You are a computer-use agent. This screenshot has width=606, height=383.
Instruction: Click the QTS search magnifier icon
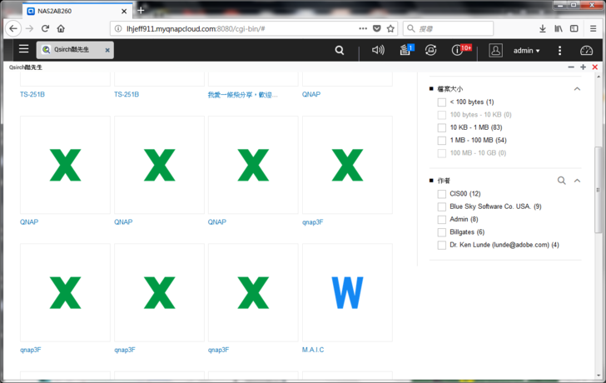(340, 50)
